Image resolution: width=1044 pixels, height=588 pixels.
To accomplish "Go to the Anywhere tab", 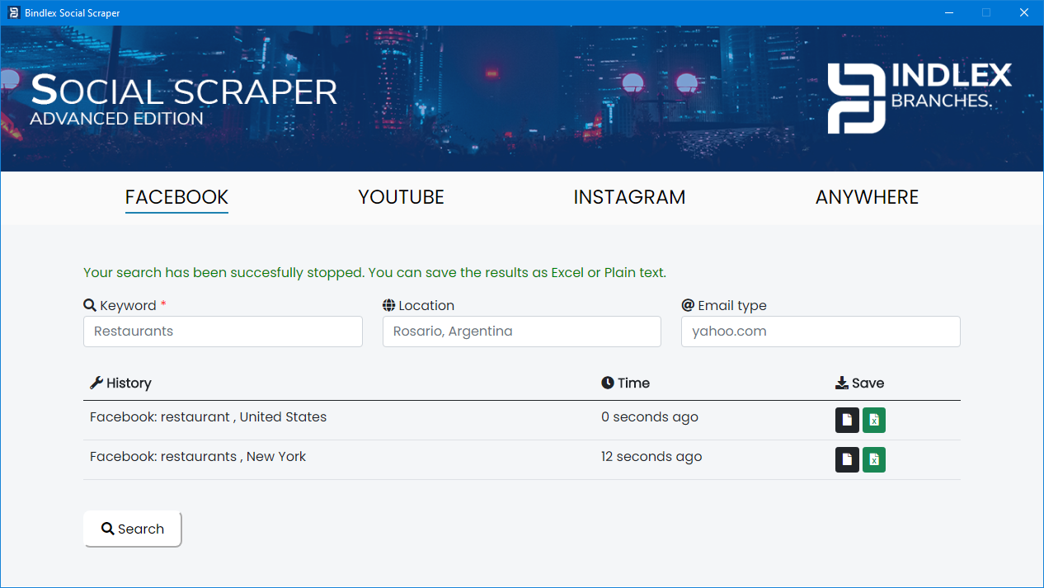I will pyautogui.click(x=867, y=197).
